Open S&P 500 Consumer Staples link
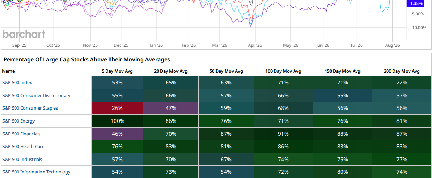This screenshot has height=178, width=432. click(x=30, y=108)
